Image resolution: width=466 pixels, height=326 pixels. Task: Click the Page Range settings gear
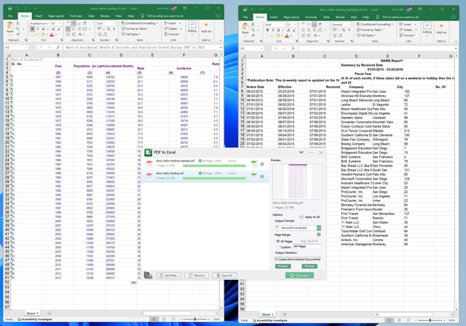319,235
